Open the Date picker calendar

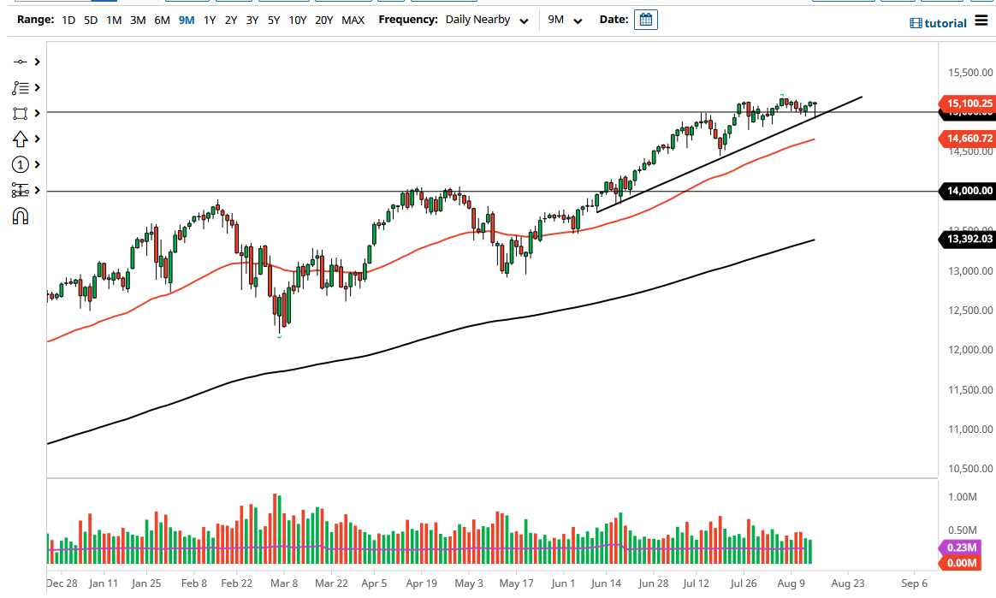(x=645, y=19)
